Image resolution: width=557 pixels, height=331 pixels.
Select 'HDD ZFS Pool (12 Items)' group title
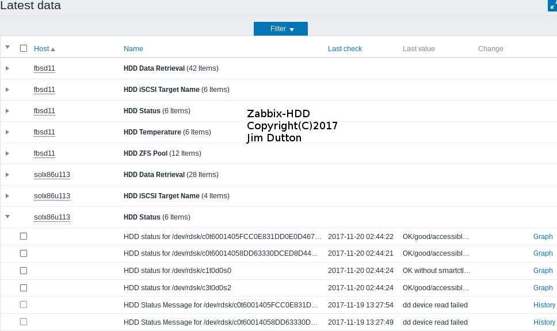point(162,153)
